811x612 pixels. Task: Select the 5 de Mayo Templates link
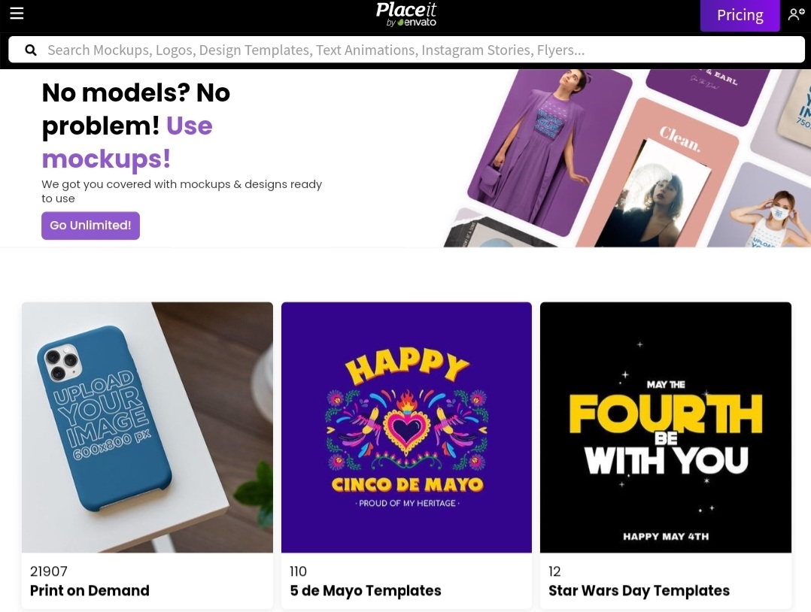366,590
